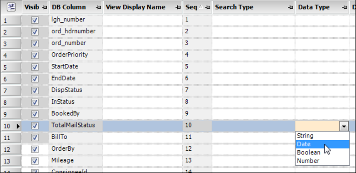Toggle visibility checkbox for Mileage
Image resolution: width=356 pixels, height=173 pixels.
click(35, 161)
